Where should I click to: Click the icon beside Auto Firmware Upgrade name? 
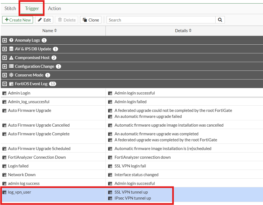coord(4,111)
